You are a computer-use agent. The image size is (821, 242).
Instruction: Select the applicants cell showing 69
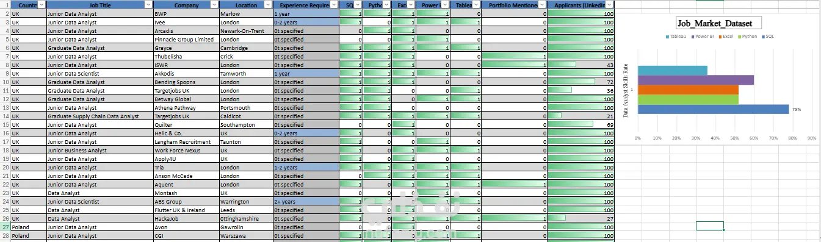coord(581,124)
